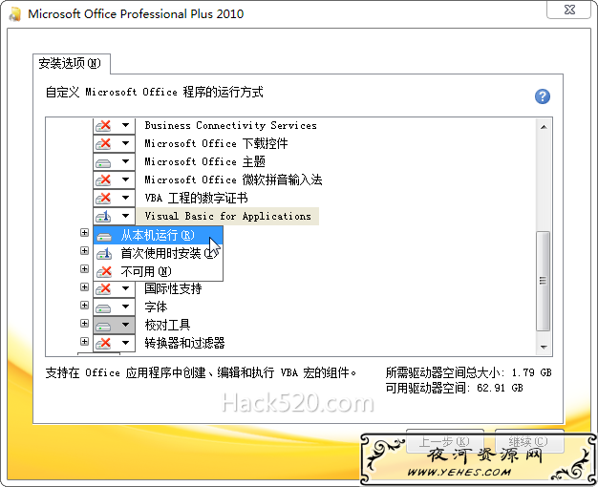598x487 pixels.
Task: Click the red X icon for 国际性支持
Action: coord(103,288)
